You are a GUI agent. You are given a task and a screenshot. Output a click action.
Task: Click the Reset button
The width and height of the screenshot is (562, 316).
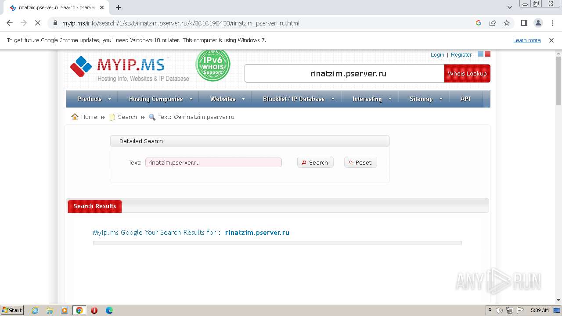point(360,162)
